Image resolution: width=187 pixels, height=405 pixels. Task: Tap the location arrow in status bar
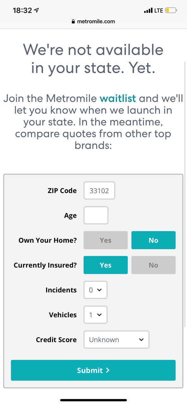click(x=37, y=10)
